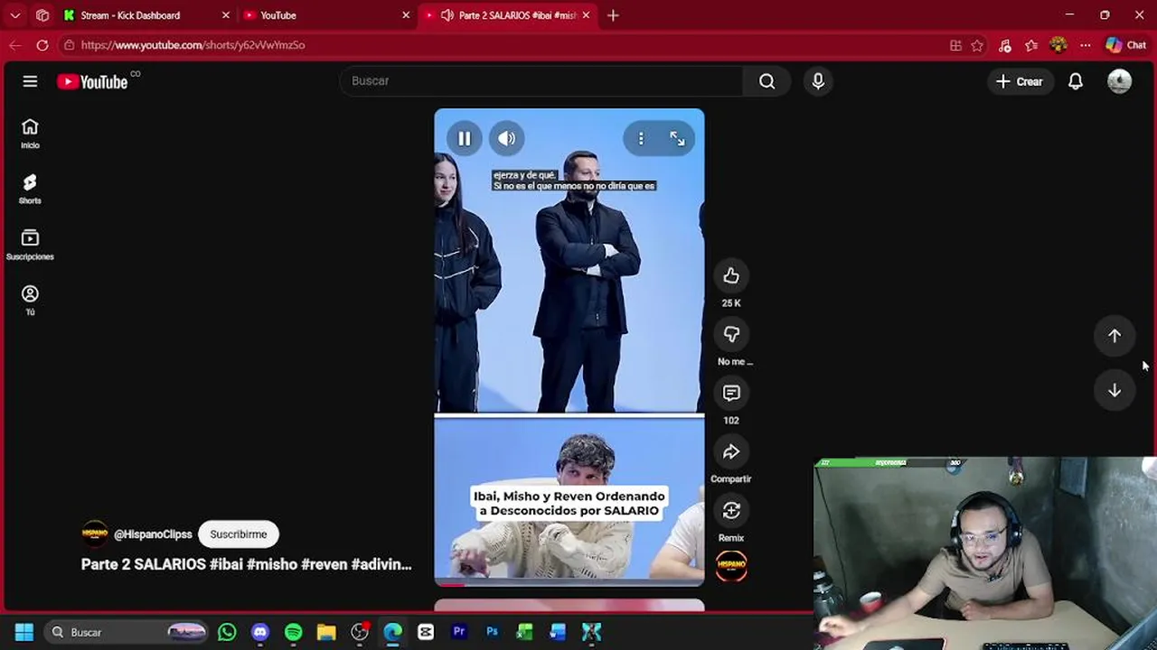Viewport: 1157px width, 650px height.
Task: Open the YouTube account avatar menu
Action: (x=1119, y=81)
